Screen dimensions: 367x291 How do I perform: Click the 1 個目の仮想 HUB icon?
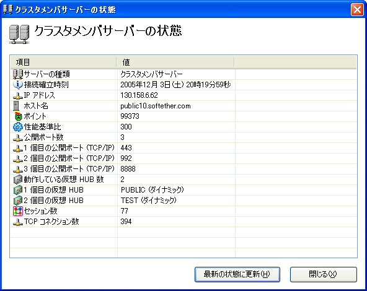[18, 190]
